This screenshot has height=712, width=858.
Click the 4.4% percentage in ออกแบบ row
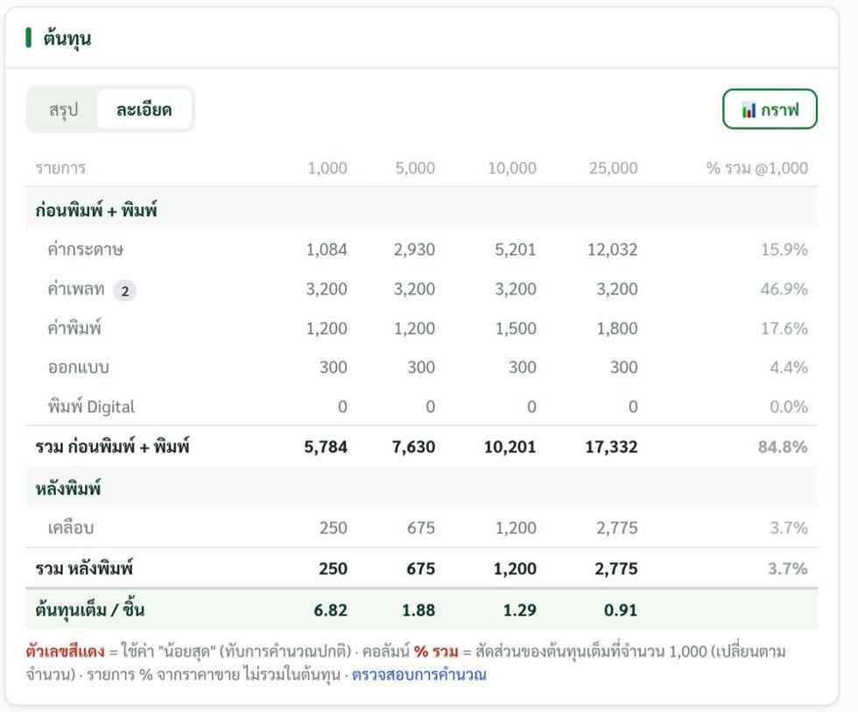pos(789,367)
